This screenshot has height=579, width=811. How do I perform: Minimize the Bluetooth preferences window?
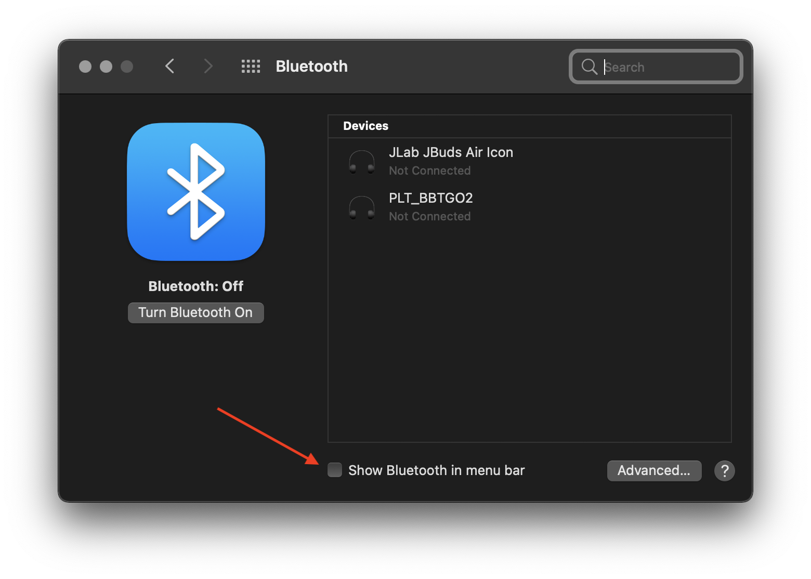point(106,67)
